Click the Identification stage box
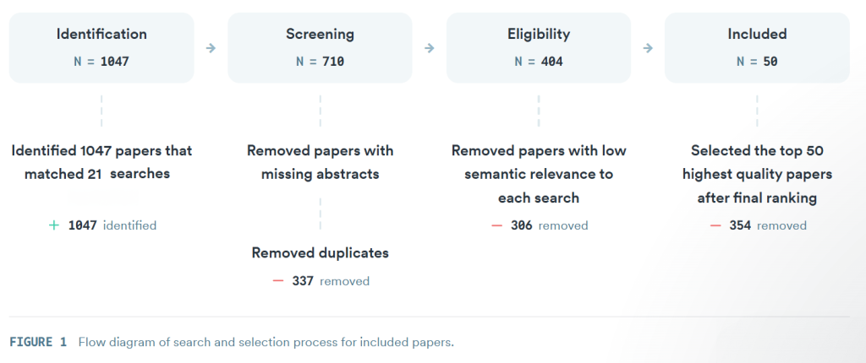This screenshot has width=866, height=363. click(x=101, y=47)
